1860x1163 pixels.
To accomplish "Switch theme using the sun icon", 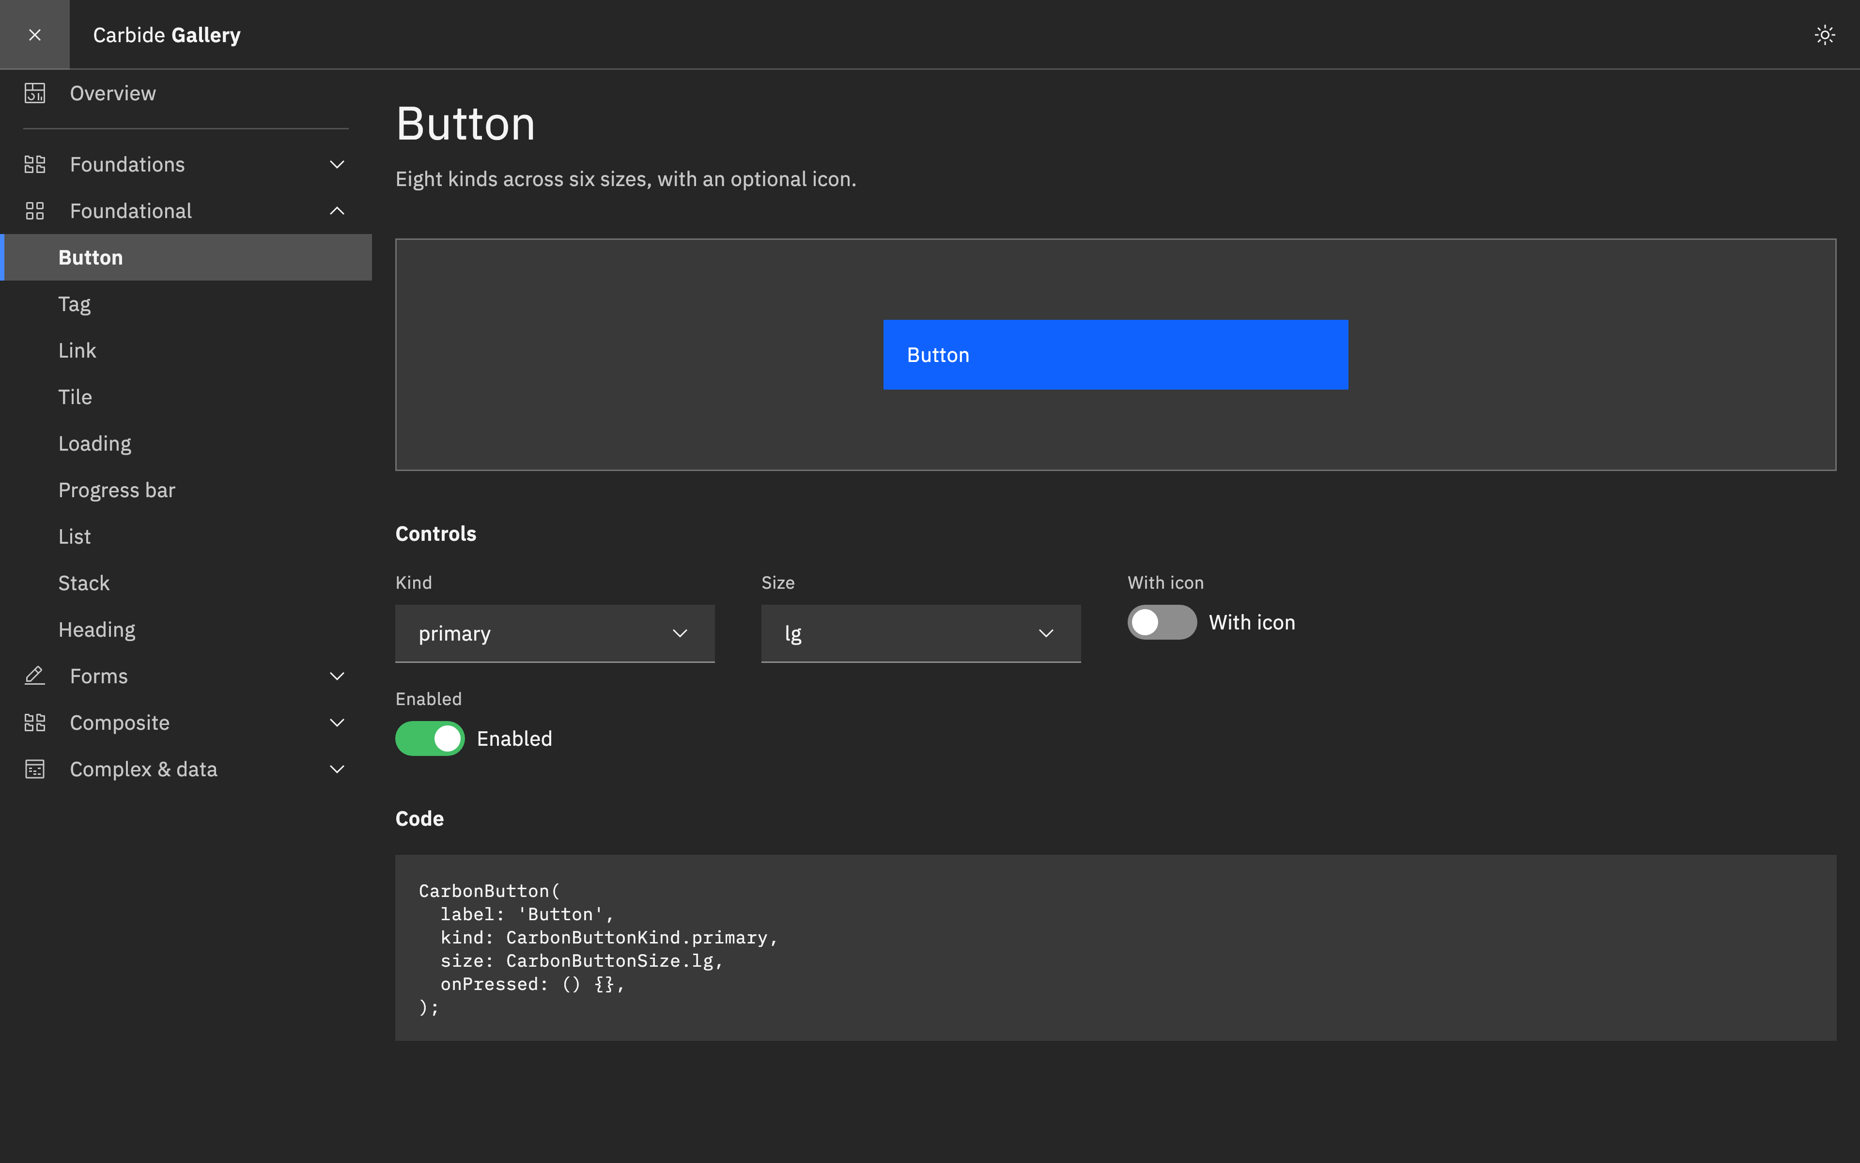I will click(1825, 34).
